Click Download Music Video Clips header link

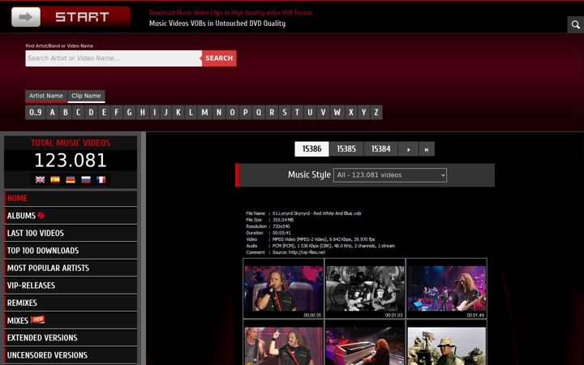coord(230,13)
